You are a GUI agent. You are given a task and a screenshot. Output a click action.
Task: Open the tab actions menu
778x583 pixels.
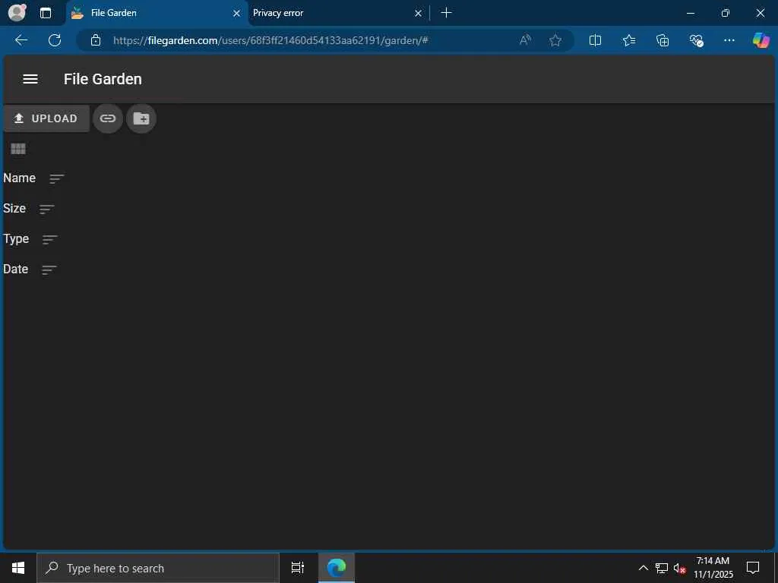click(x=45, y=13)
